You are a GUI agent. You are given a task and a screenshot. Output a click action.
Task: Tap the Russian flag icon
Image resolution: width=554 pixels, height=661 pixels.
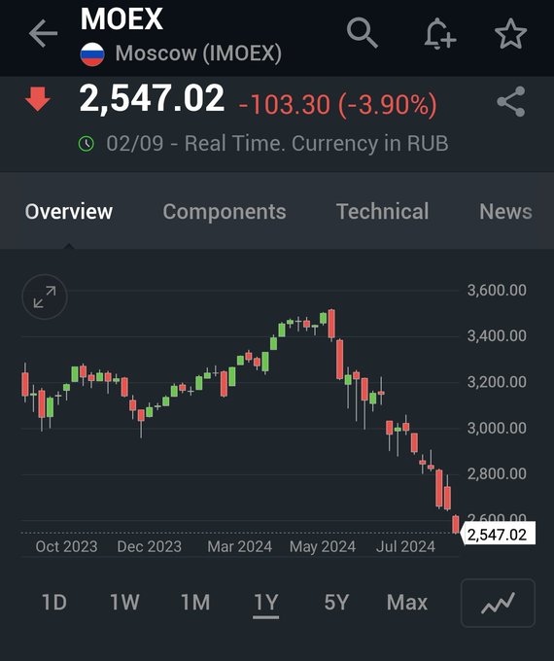(x=92, y=54)
